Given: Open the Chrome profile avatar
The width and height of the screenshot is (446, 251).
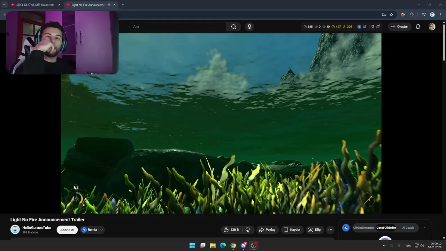Looking at the screenshot, I should click(x=432, y=15).
